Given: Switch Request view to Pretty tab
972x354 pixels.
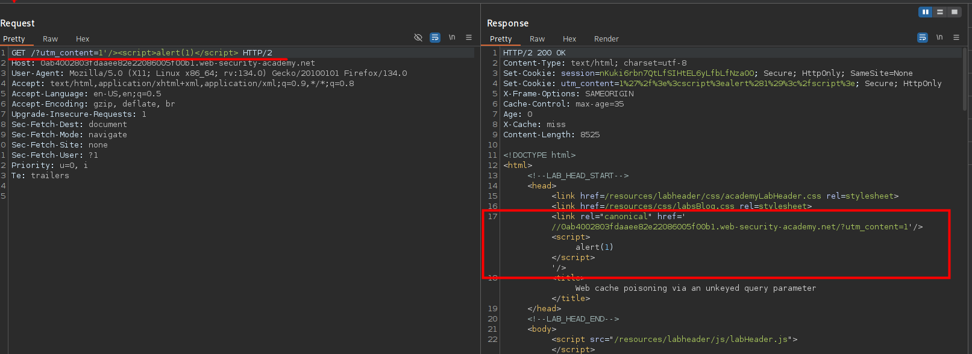Looking at the screenshot, I should (x=14, y=39).
